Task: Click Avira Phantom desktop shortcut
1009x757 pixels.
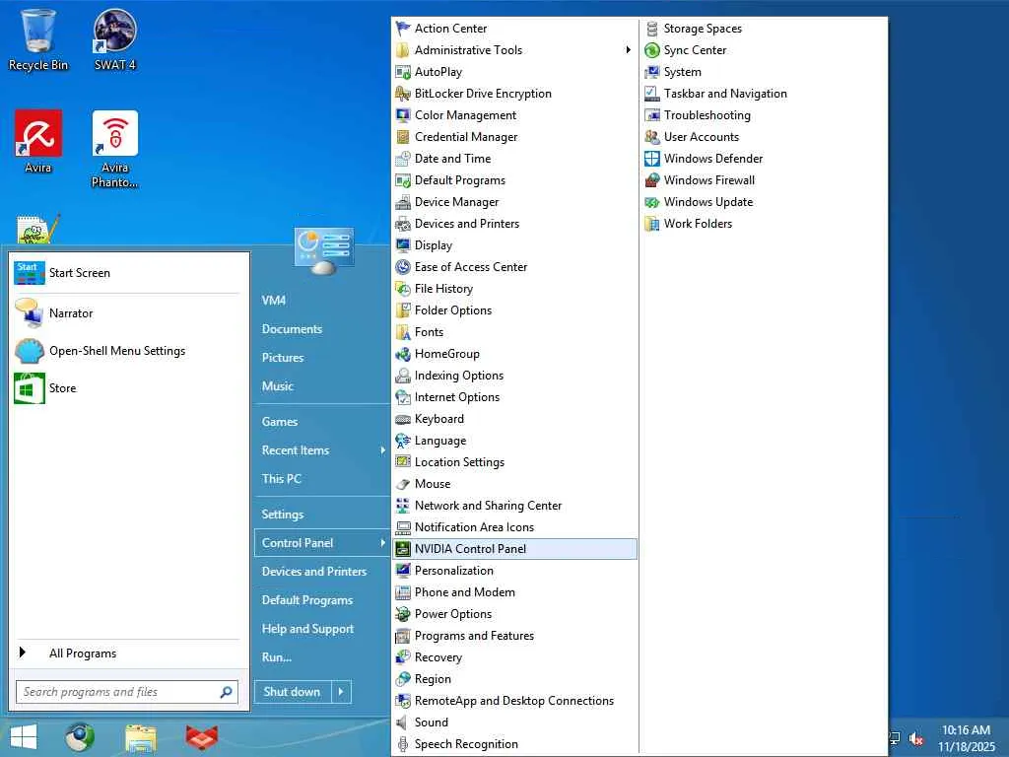Action: 115,149
